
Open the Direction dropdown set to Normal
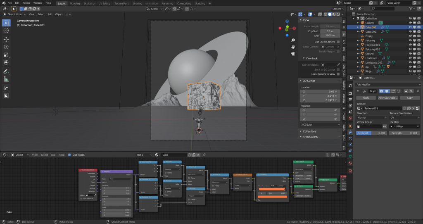(372, 118)
